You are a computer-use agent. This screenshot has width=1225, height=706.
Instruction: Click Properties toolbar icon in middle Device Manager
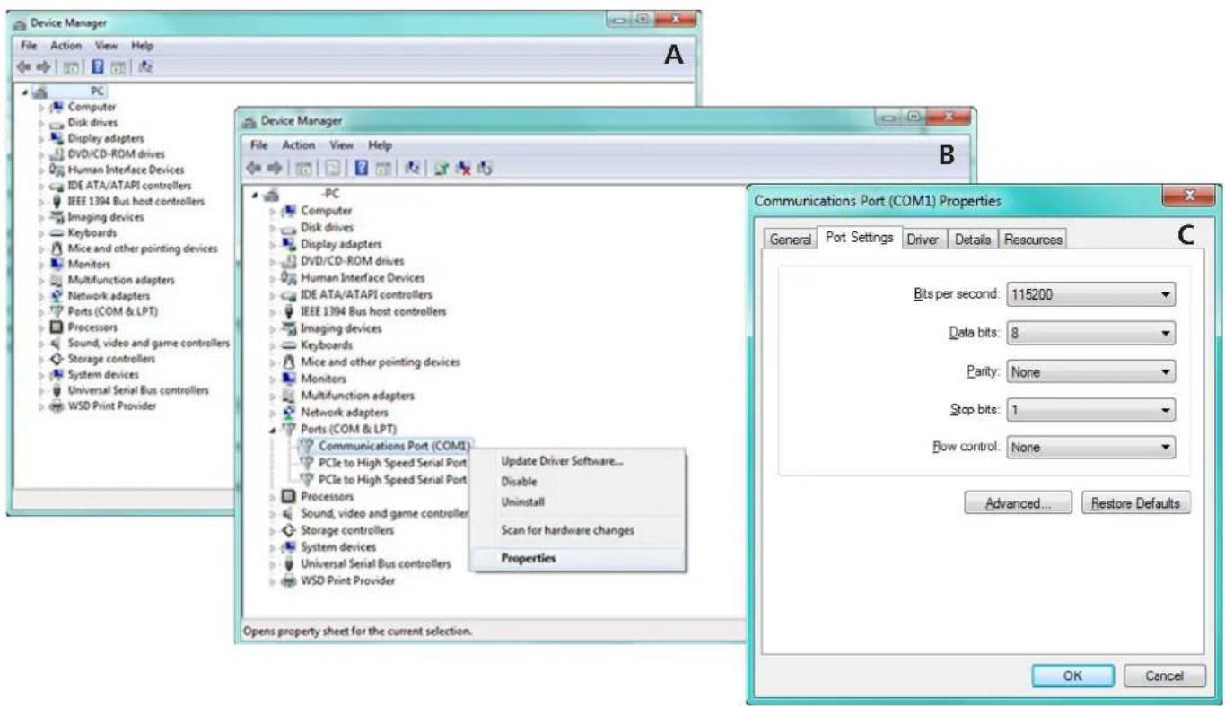click(332, 168)
